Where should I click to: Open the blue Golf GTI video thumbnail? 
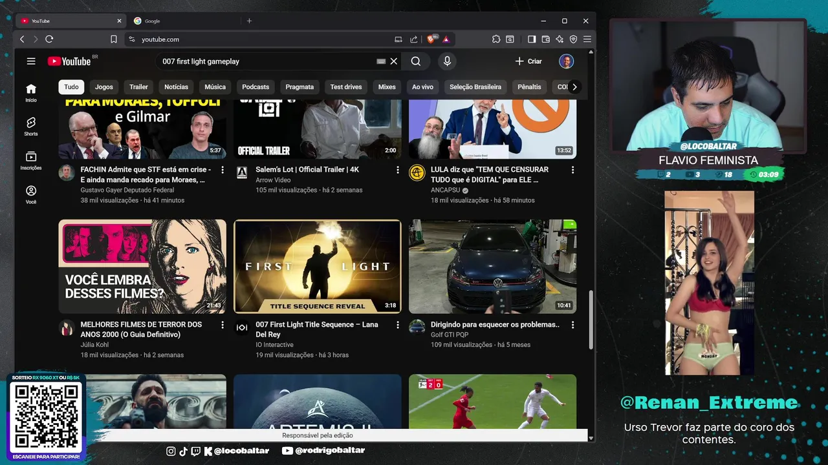pos(492,267)
